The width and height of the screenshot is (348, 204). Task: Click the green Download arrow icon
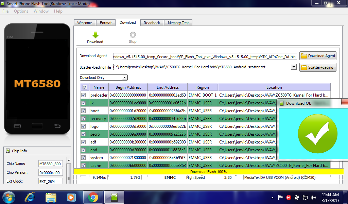coord(95,35)
